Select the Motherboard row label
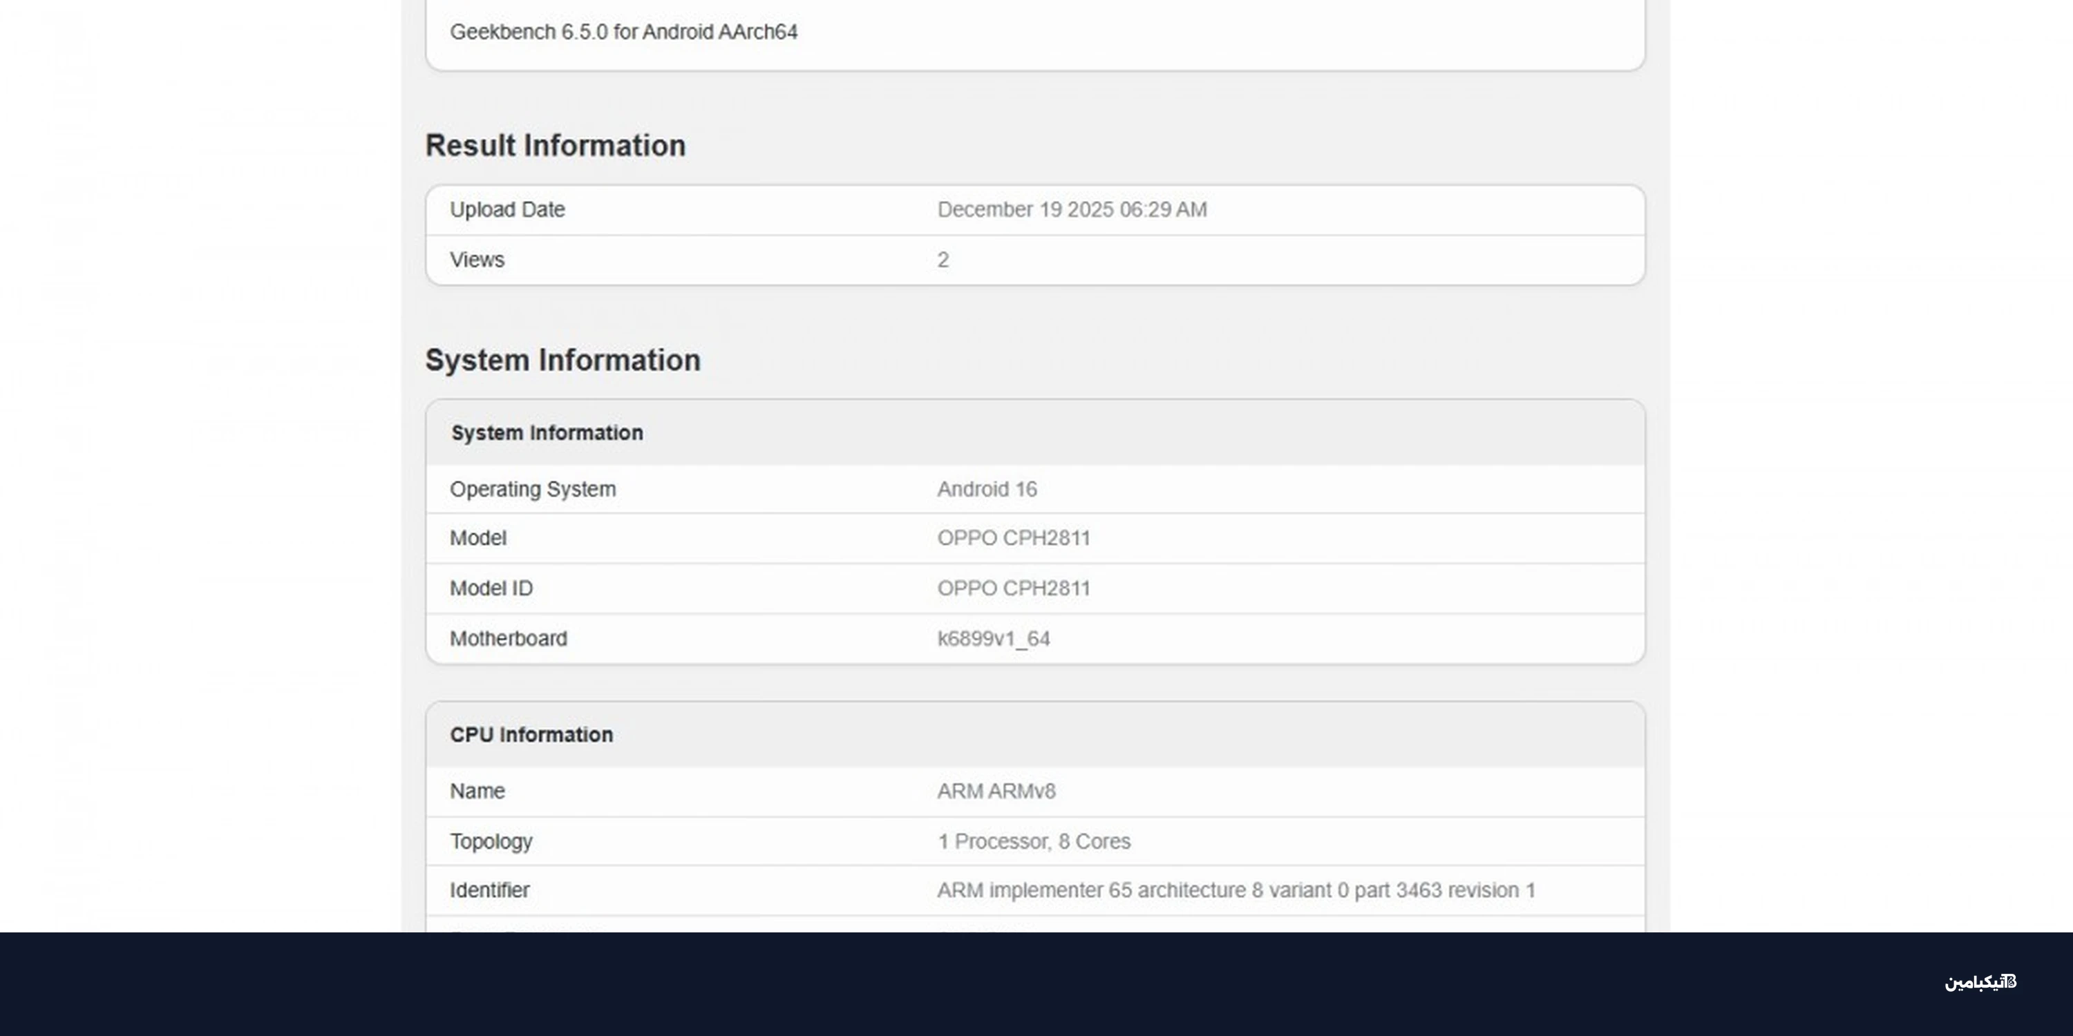This screenshot has width=2073, height=1036. point(508,639)
